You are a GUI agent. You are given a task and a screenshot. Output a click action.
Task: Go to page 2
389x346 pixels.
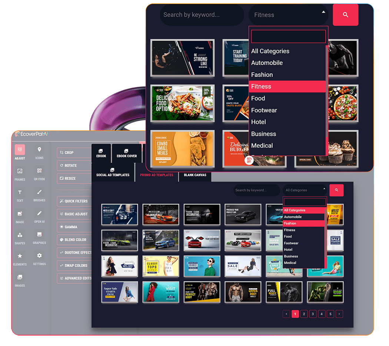[304, 314]
